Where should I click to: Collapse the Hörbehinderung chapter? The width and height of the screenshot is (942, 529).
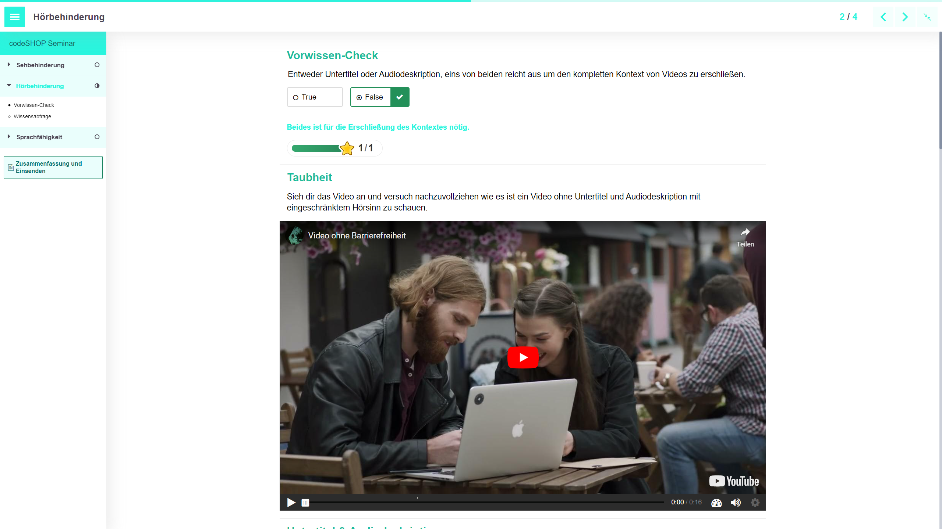click(x=40, y=86)
